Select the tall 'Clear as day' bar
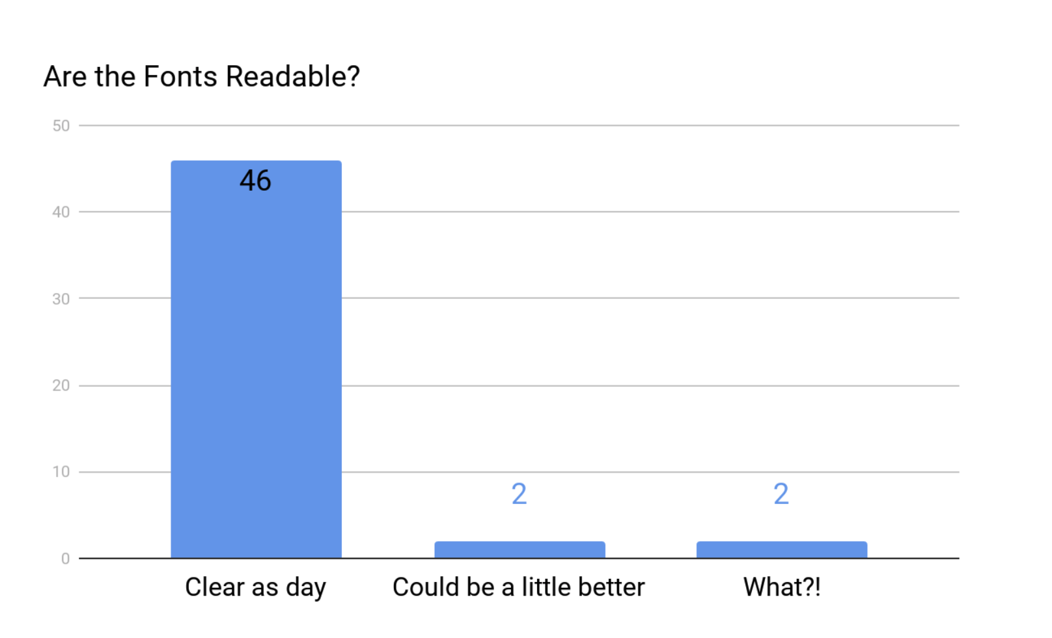The height and width of the screenshot is (638, 1052). coord(256,359)
